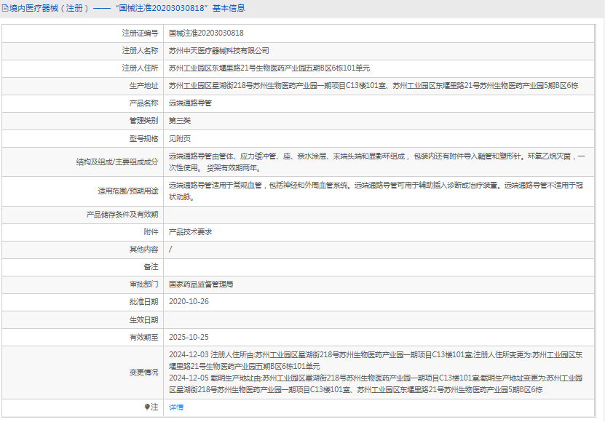Viewport: 605px width, 422px height.
Task: Click change record dated 2024-12-03
Action: (376, 360)
